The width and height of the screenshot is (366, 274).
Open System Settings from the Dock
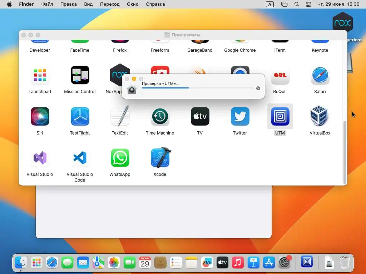(284, 263)
